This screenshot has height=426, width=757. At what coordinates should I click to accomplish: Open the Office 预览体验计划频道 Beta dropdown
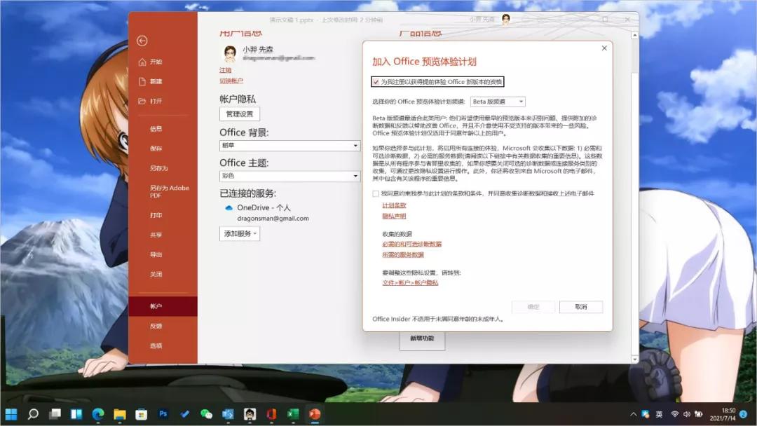[x=520, y=101]
